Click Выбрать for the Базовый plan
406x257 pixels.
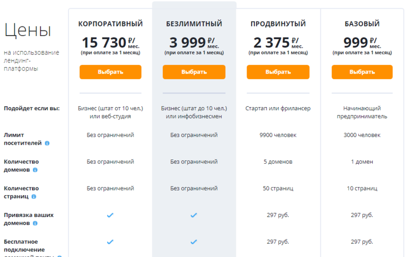pyautogui.click(x=362, y=72)
